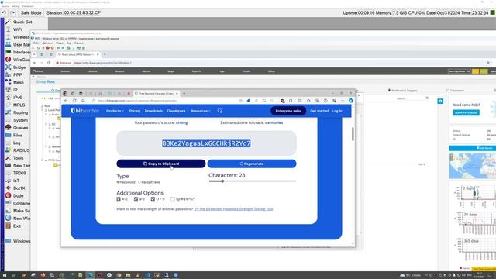Open the WiFi menu in WinBox
The image size is (496, 279).
click(14, 29)
